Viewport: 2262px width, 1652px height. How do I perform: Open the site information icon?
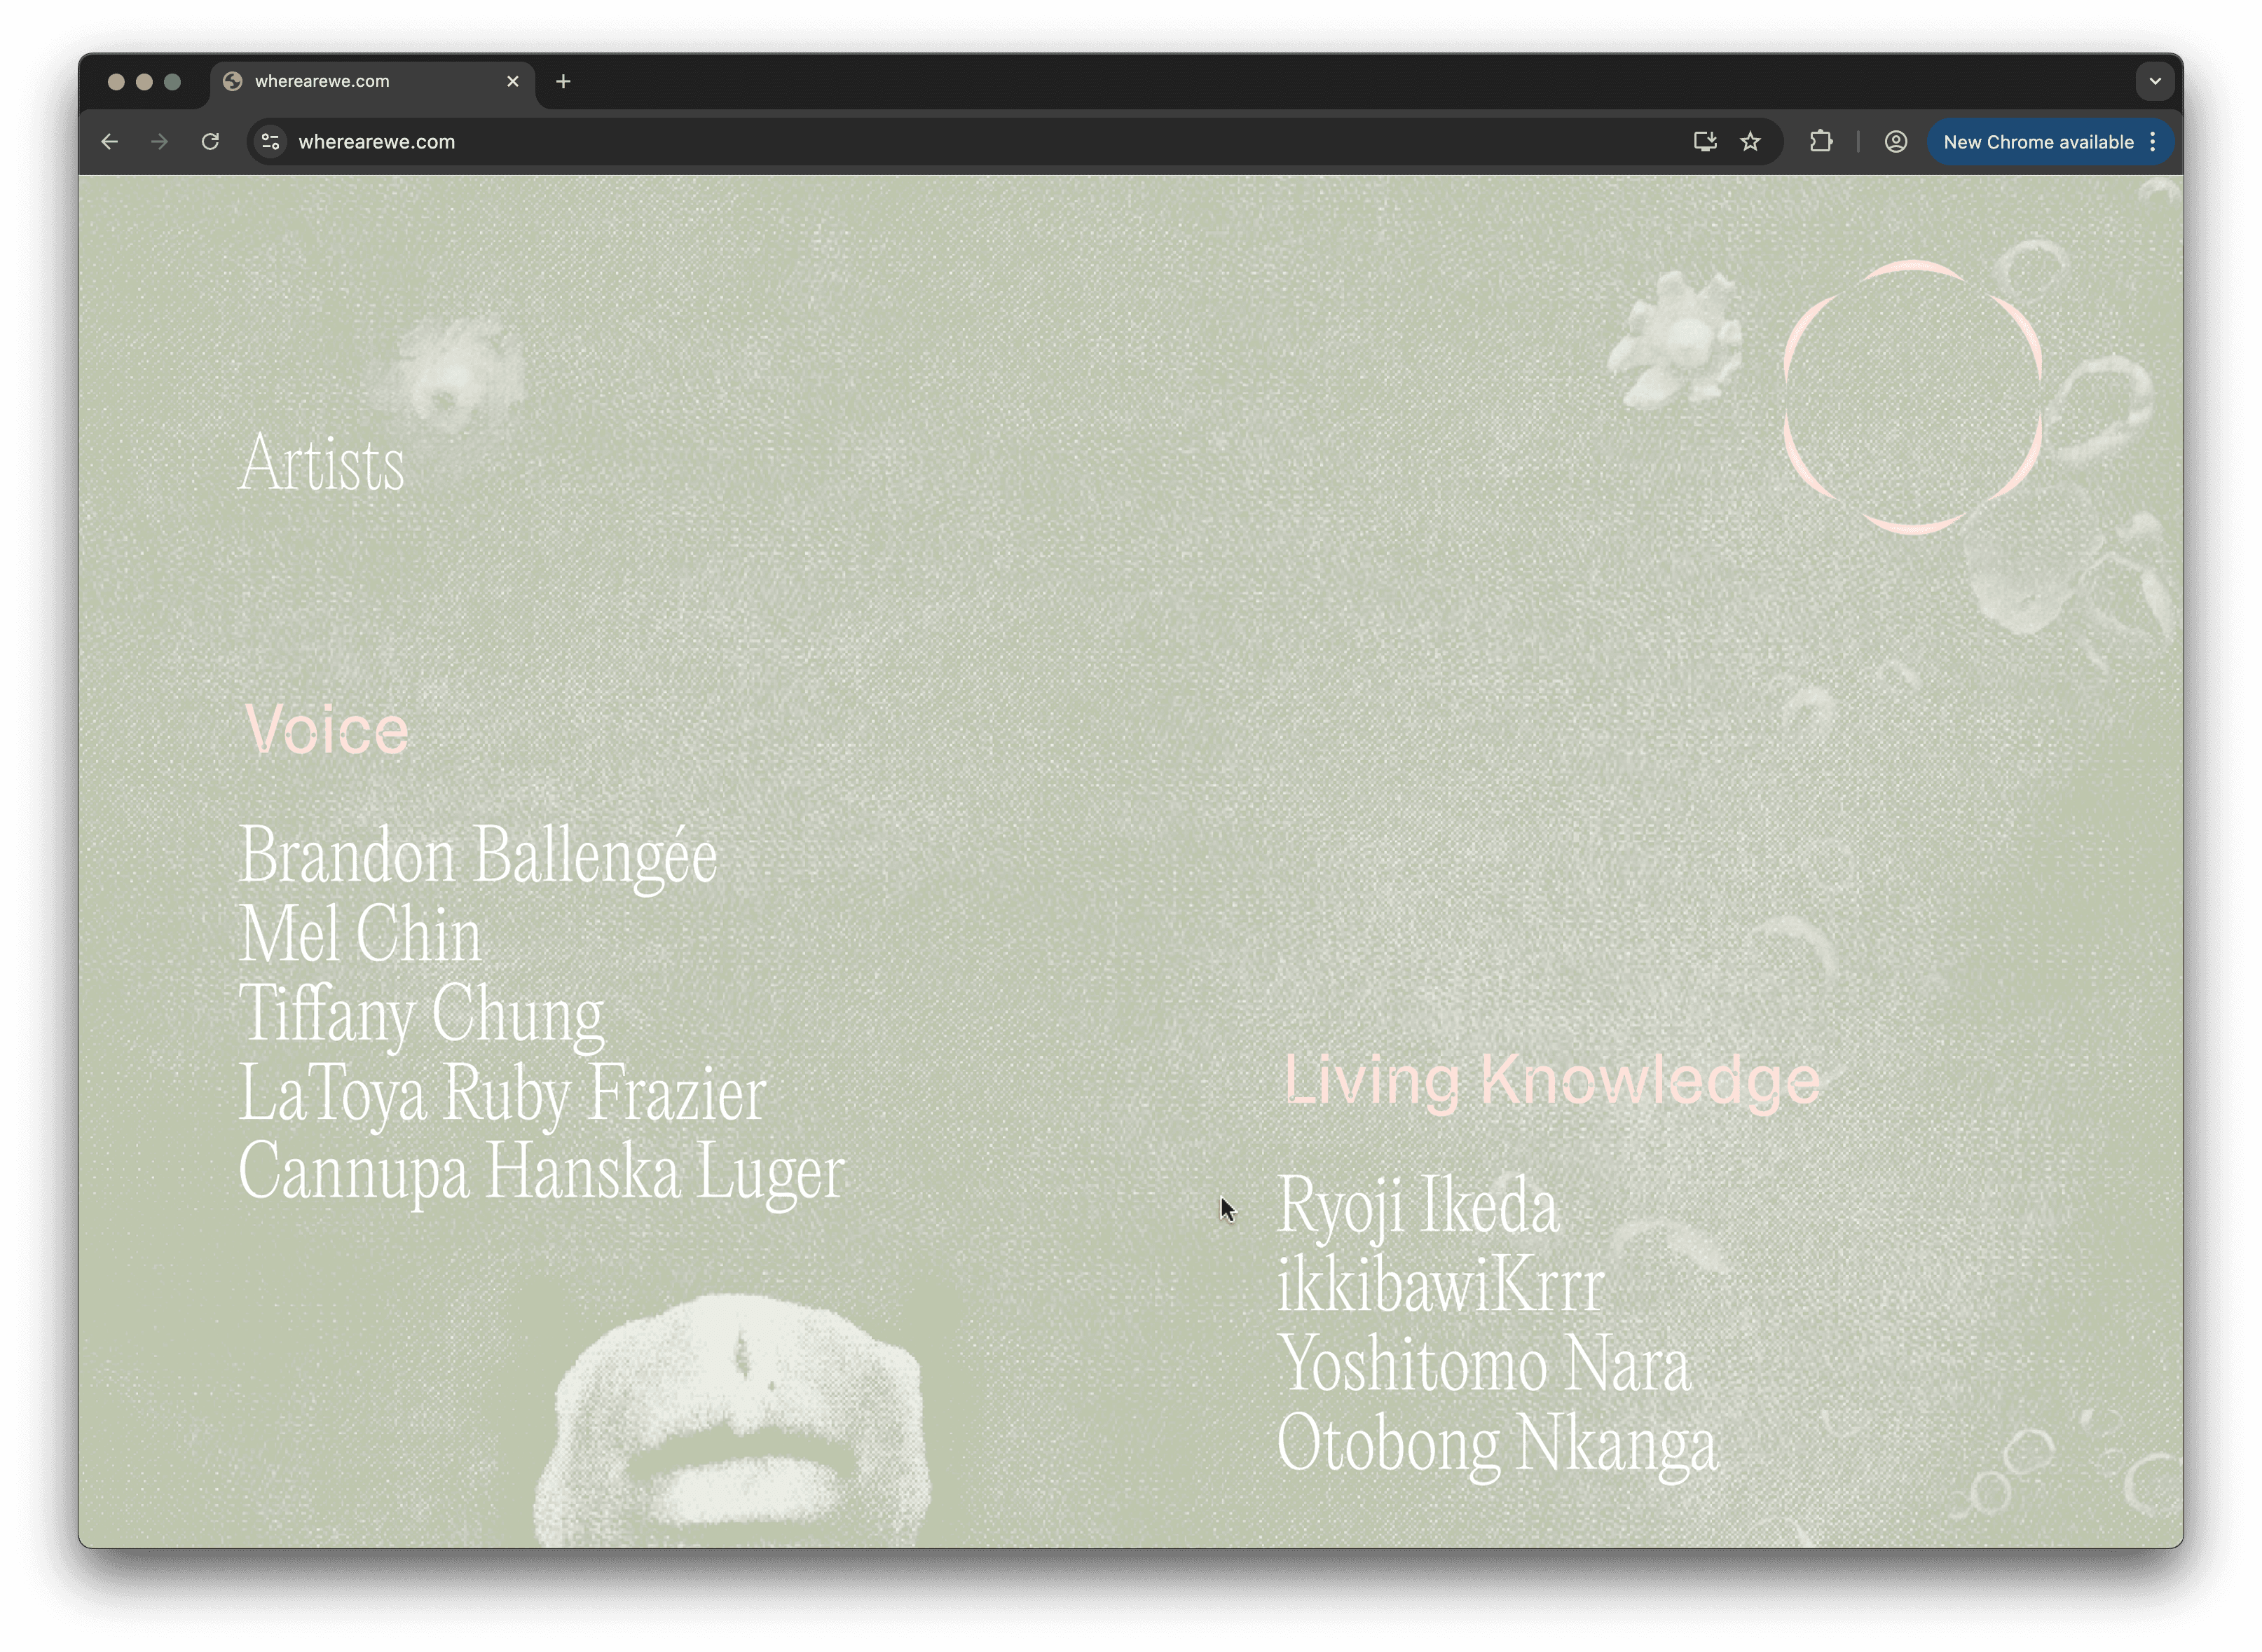click(270, 142)
